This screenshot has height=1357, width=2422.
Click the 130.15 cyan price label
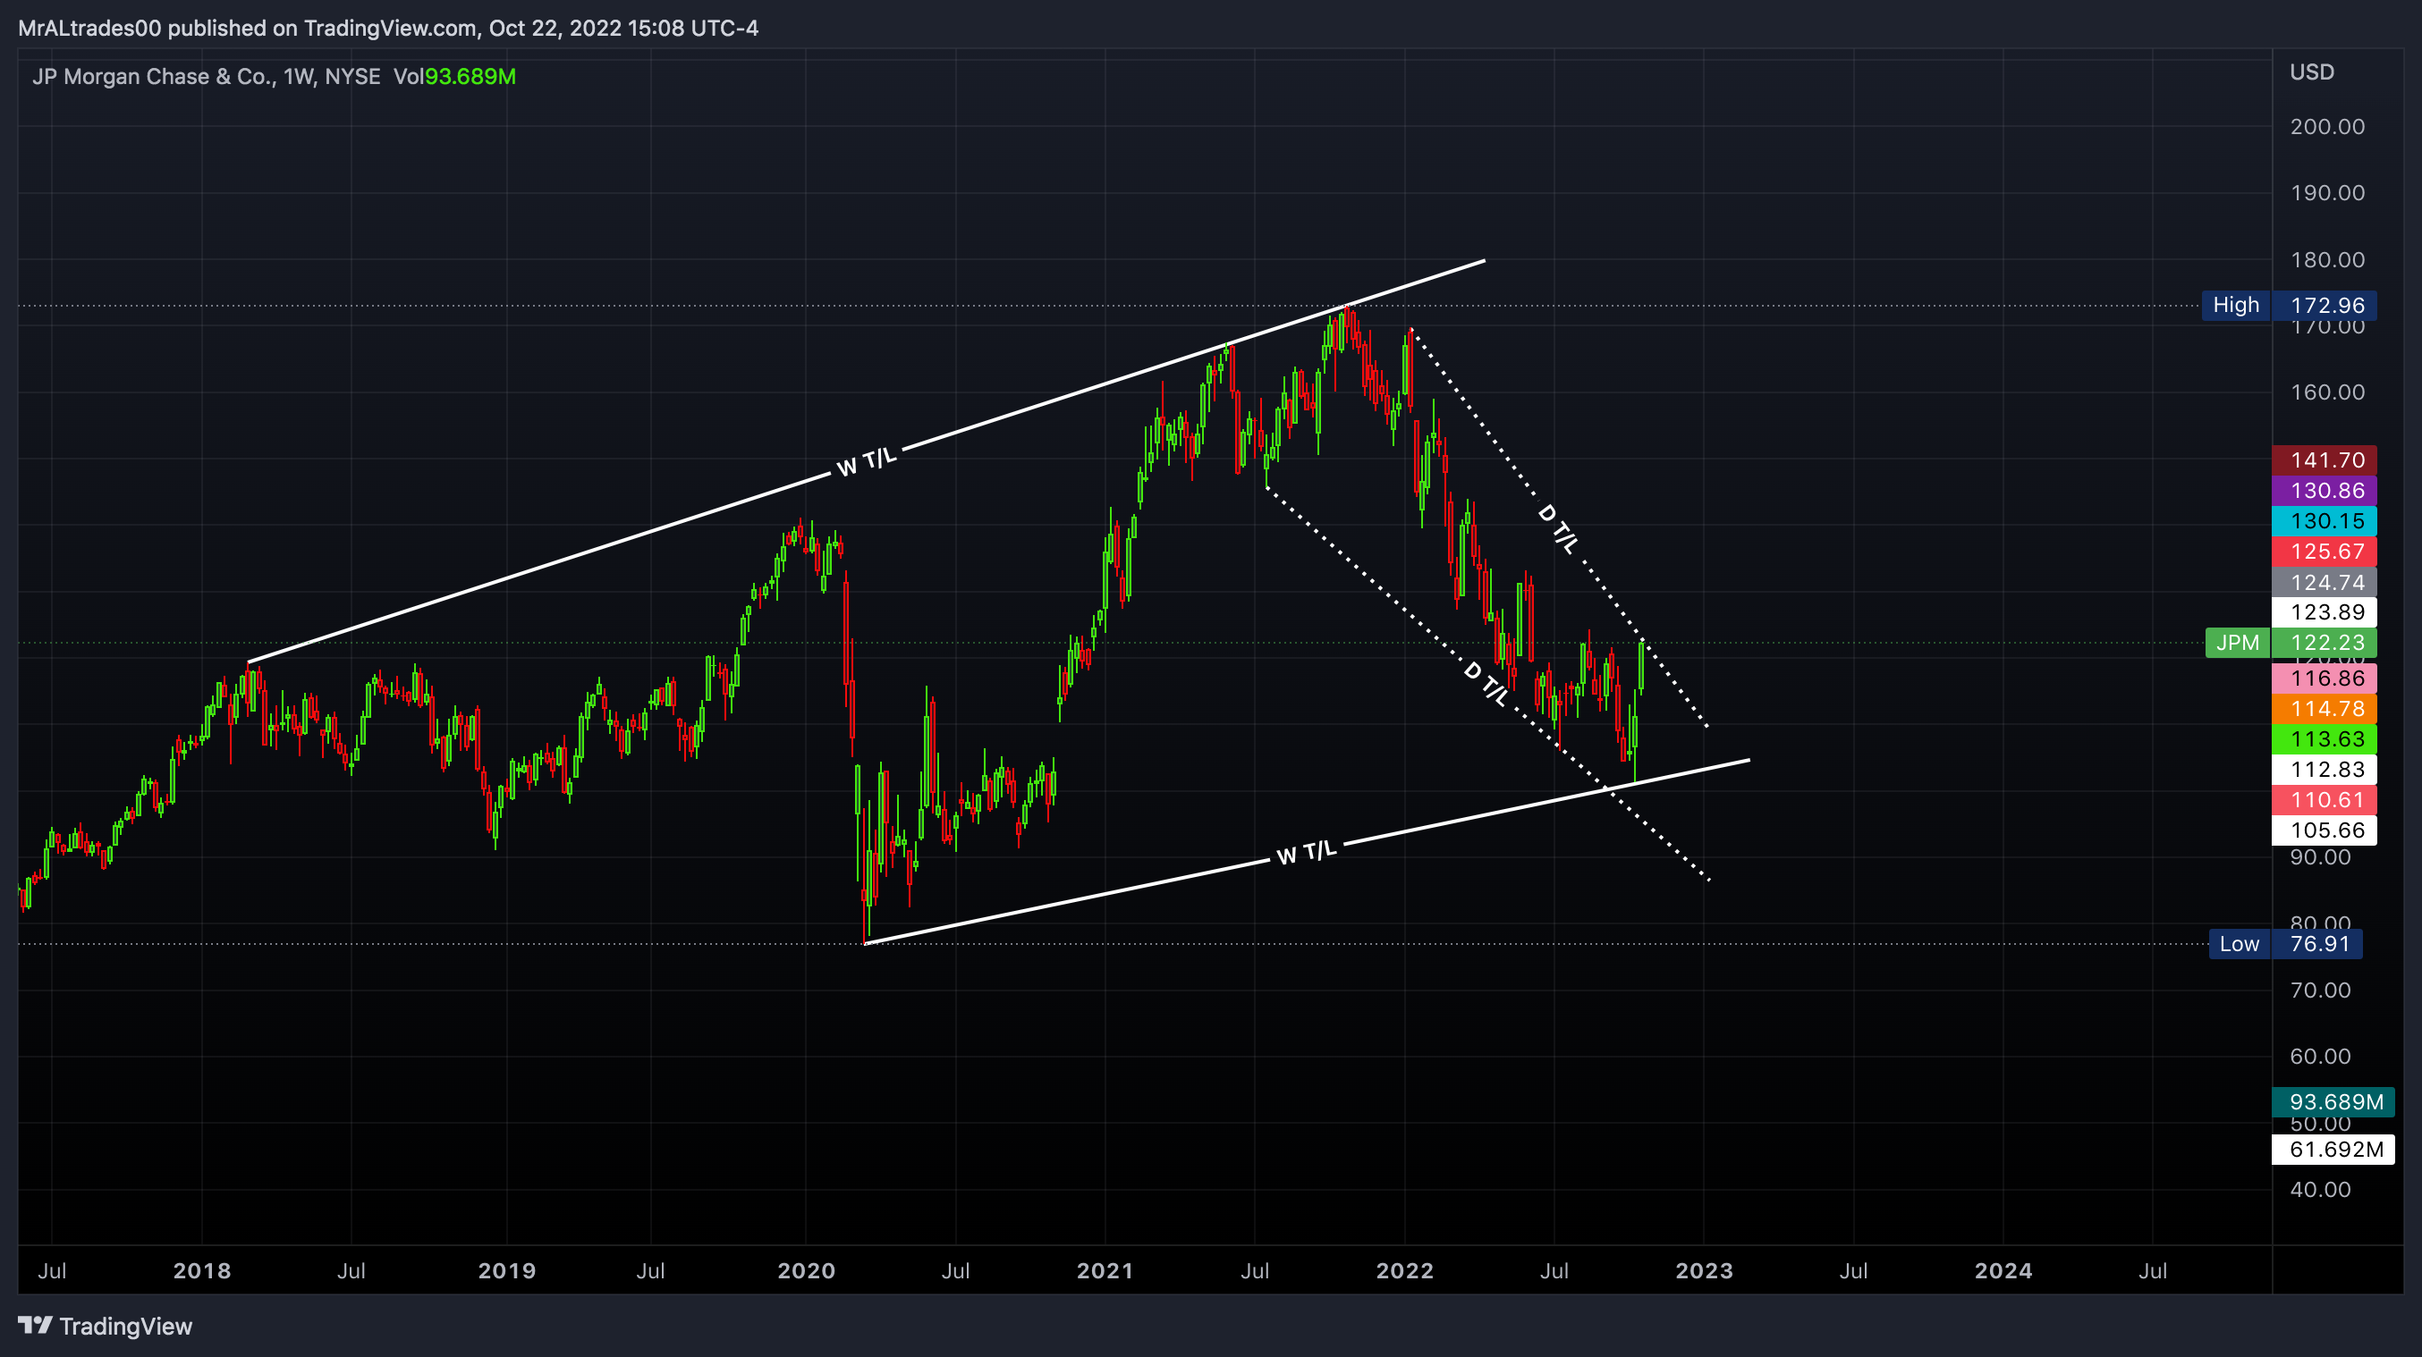(x=2325, y=520)
